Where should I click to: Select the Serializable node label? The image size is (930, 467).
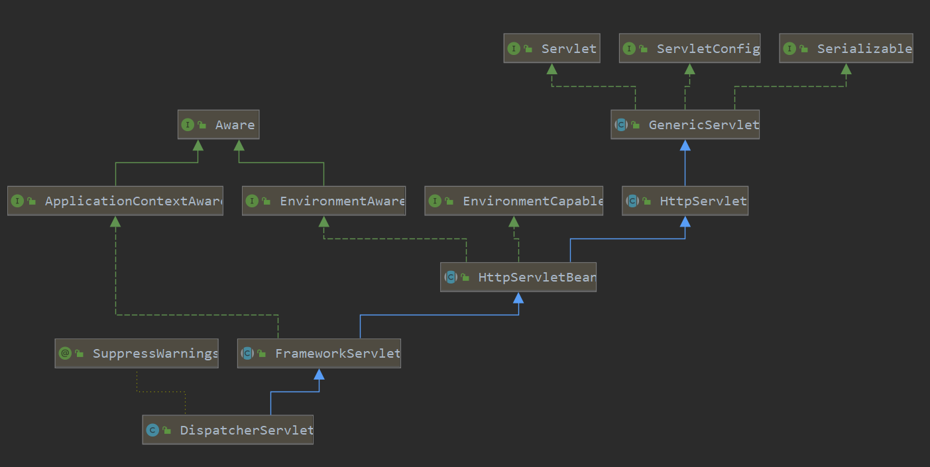[864, 48]
